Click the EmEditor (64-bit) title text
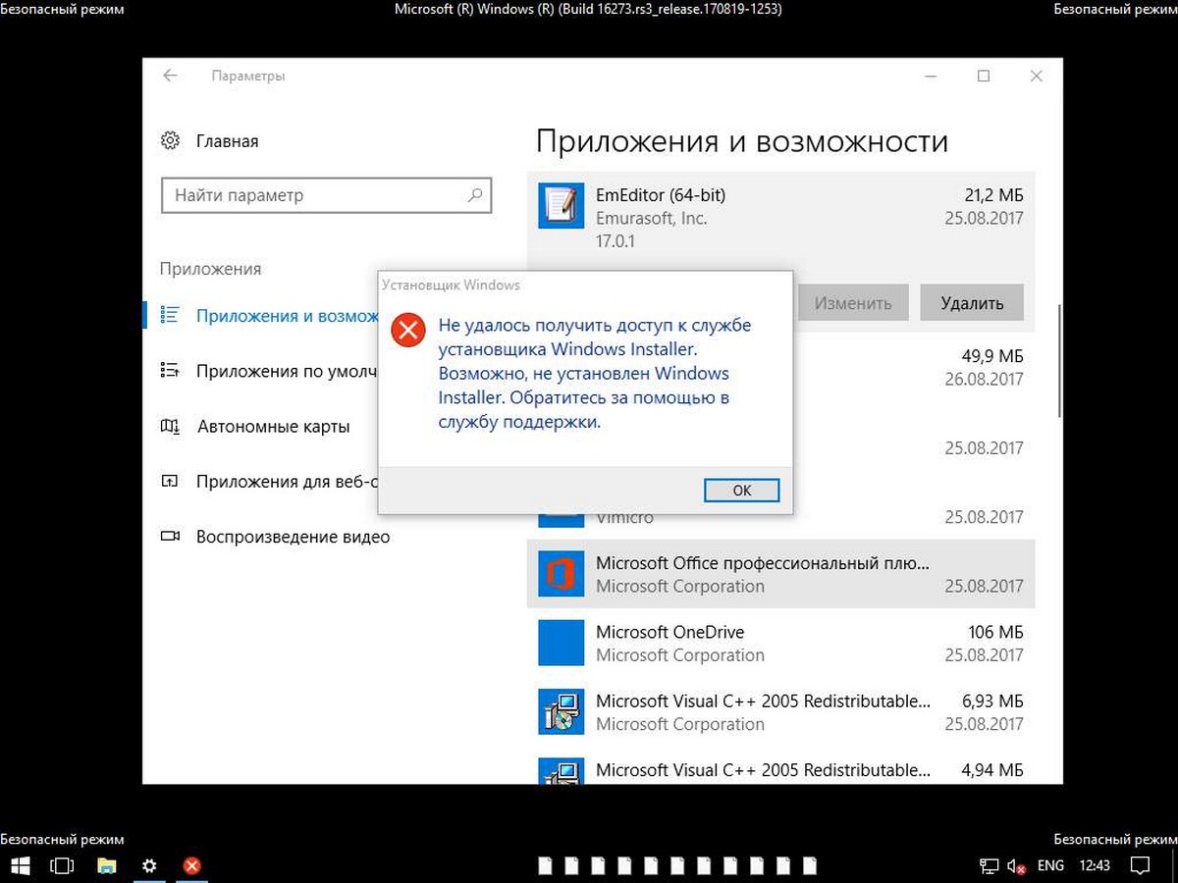 point(661,194)
